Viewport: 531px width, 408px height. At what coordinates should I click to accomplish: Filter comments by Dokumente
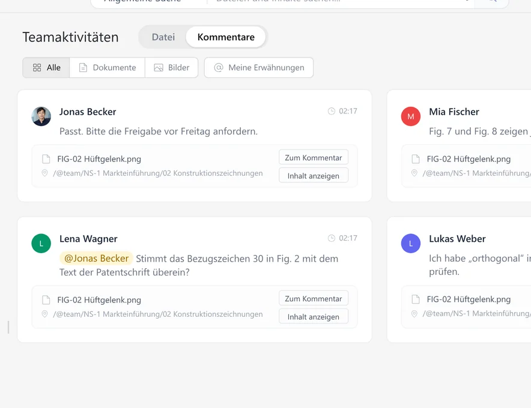click(108, 68)
